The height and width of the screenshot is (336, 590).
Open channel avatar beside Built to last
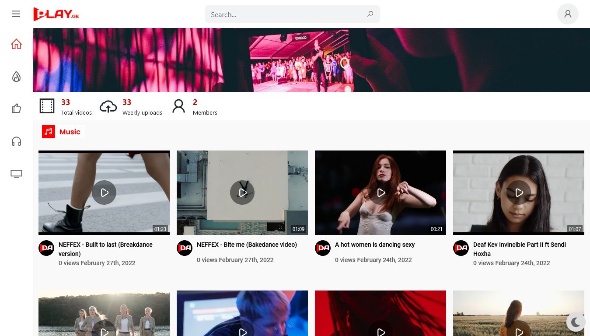point(46,248)
